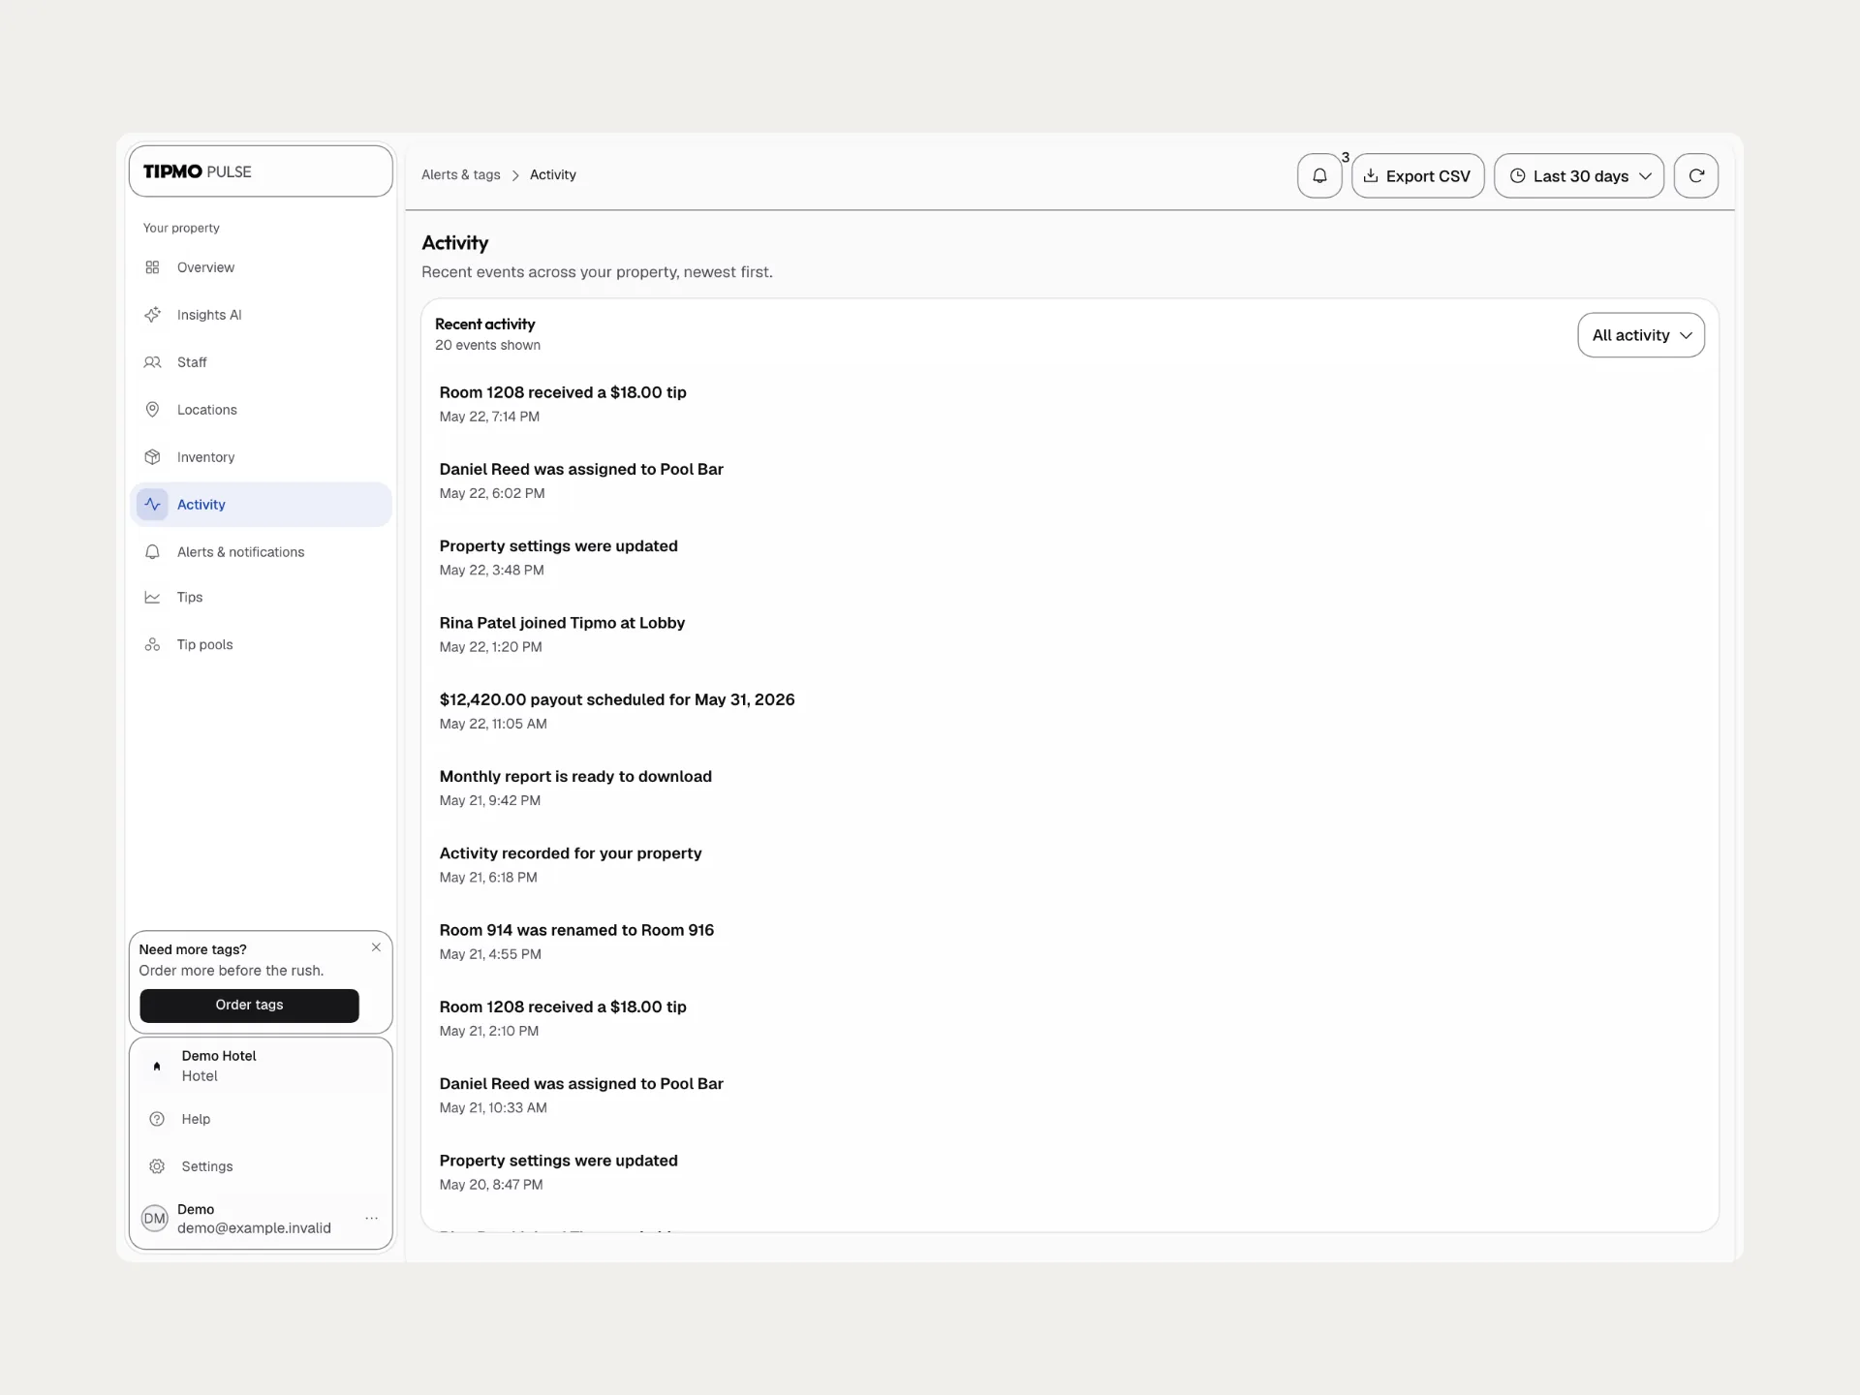Dismiss the Need more tags card
The image size is (1860, 1395).
click(x=376, y=947)
